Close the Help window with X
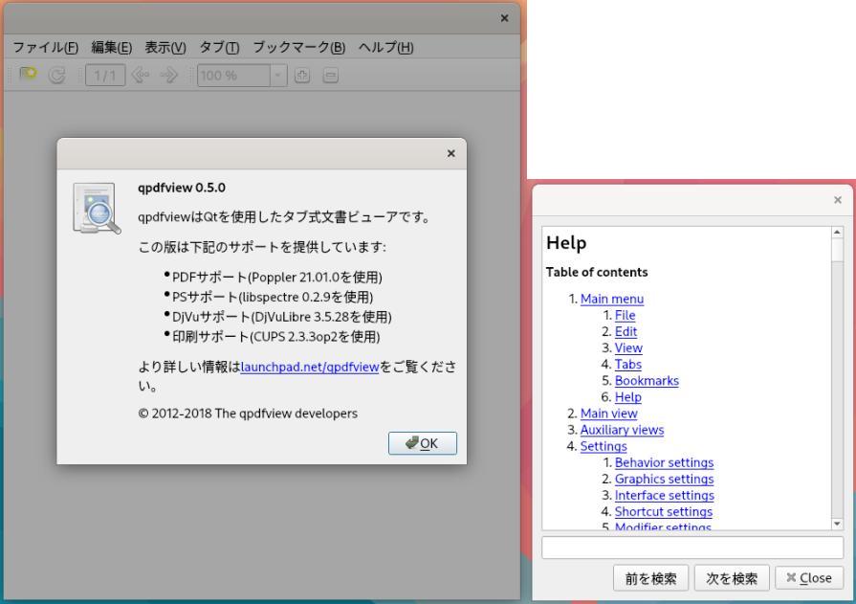The width and height of the screenshot is (856, 604). point(838,200)
